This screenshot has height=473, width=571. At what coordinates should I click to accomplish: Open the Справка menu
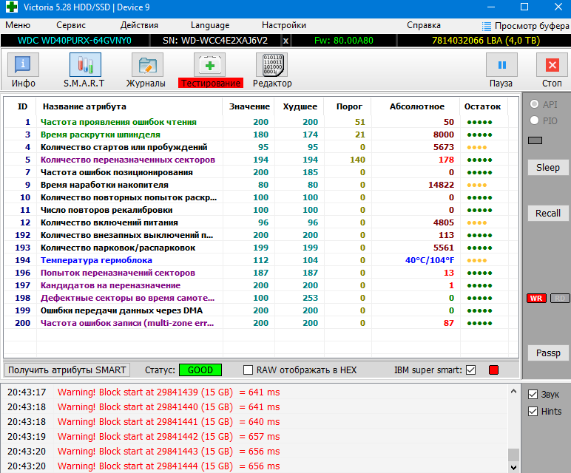[x=424, y=25]
